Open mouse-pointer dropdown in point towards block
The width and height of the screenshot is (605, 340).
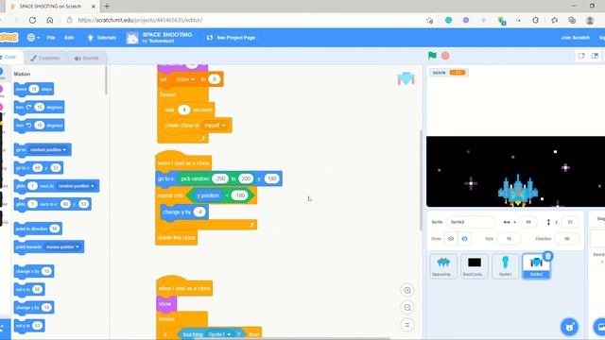62,246
